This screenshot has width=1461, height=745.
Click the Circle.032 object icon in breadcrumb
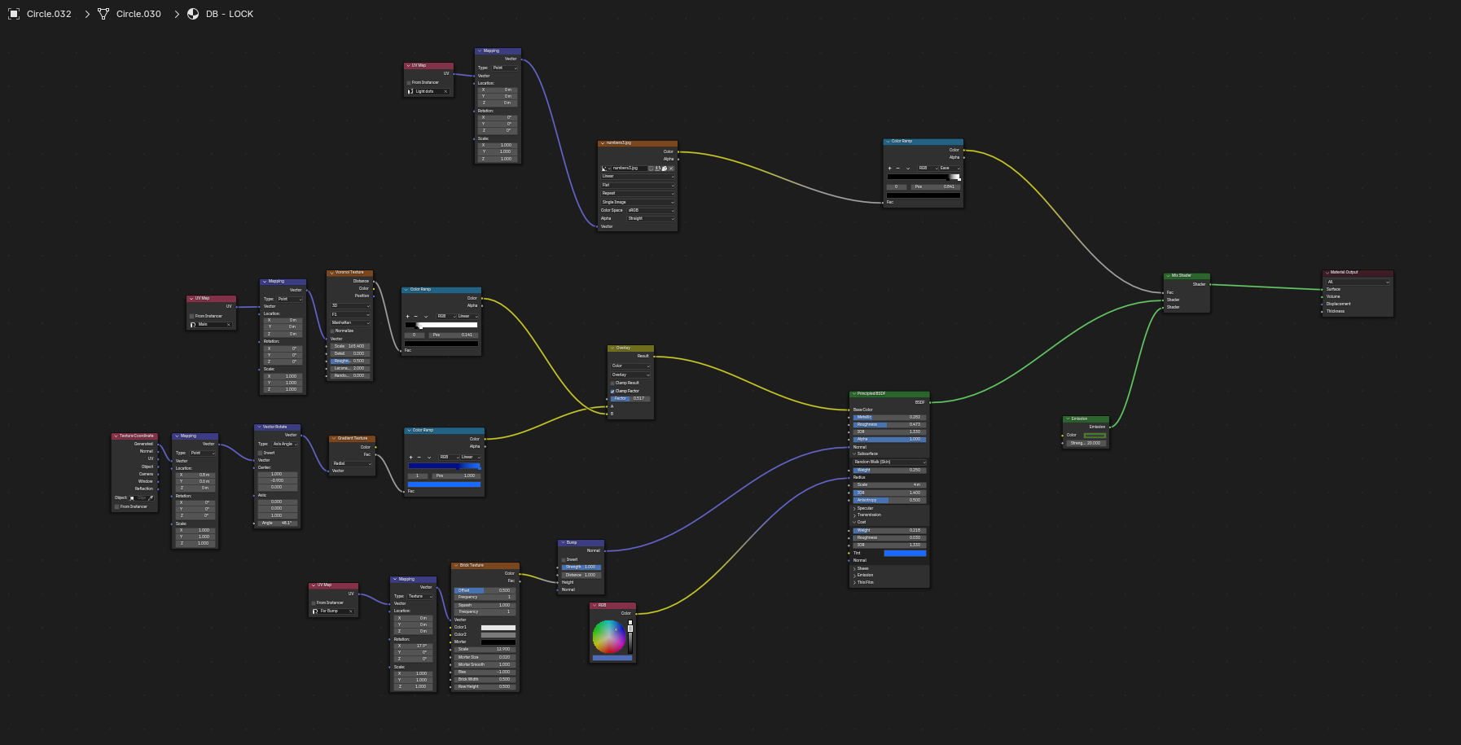[14, 14]
